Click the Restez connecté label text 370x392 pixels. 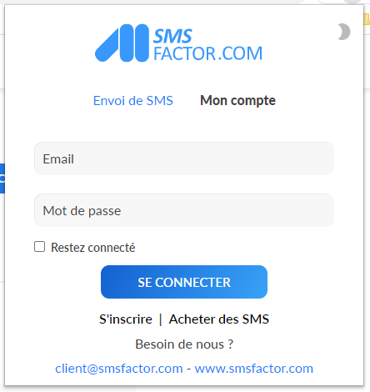pos(93,248)
